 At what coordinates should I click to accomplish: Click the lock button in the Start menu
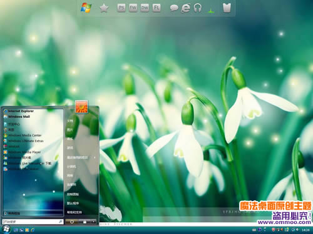click(85, 222)
